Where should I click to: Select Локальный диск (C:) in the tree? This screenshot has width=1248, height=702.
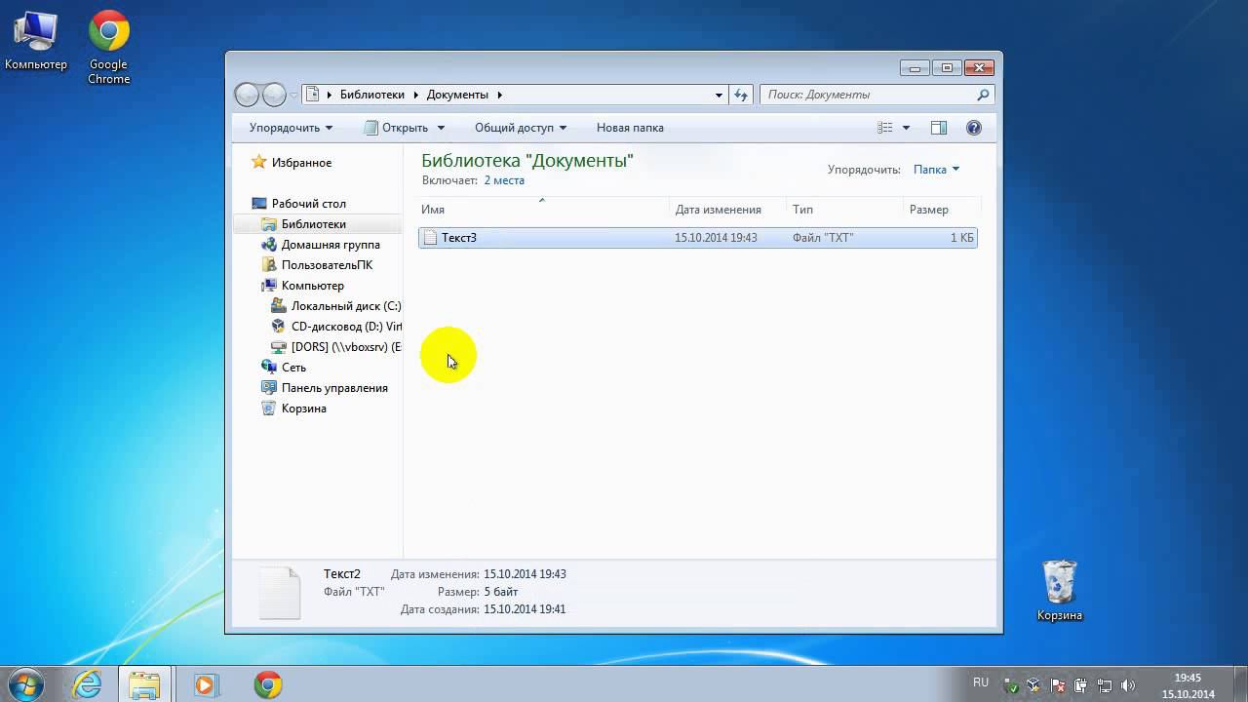click(346, 306)
